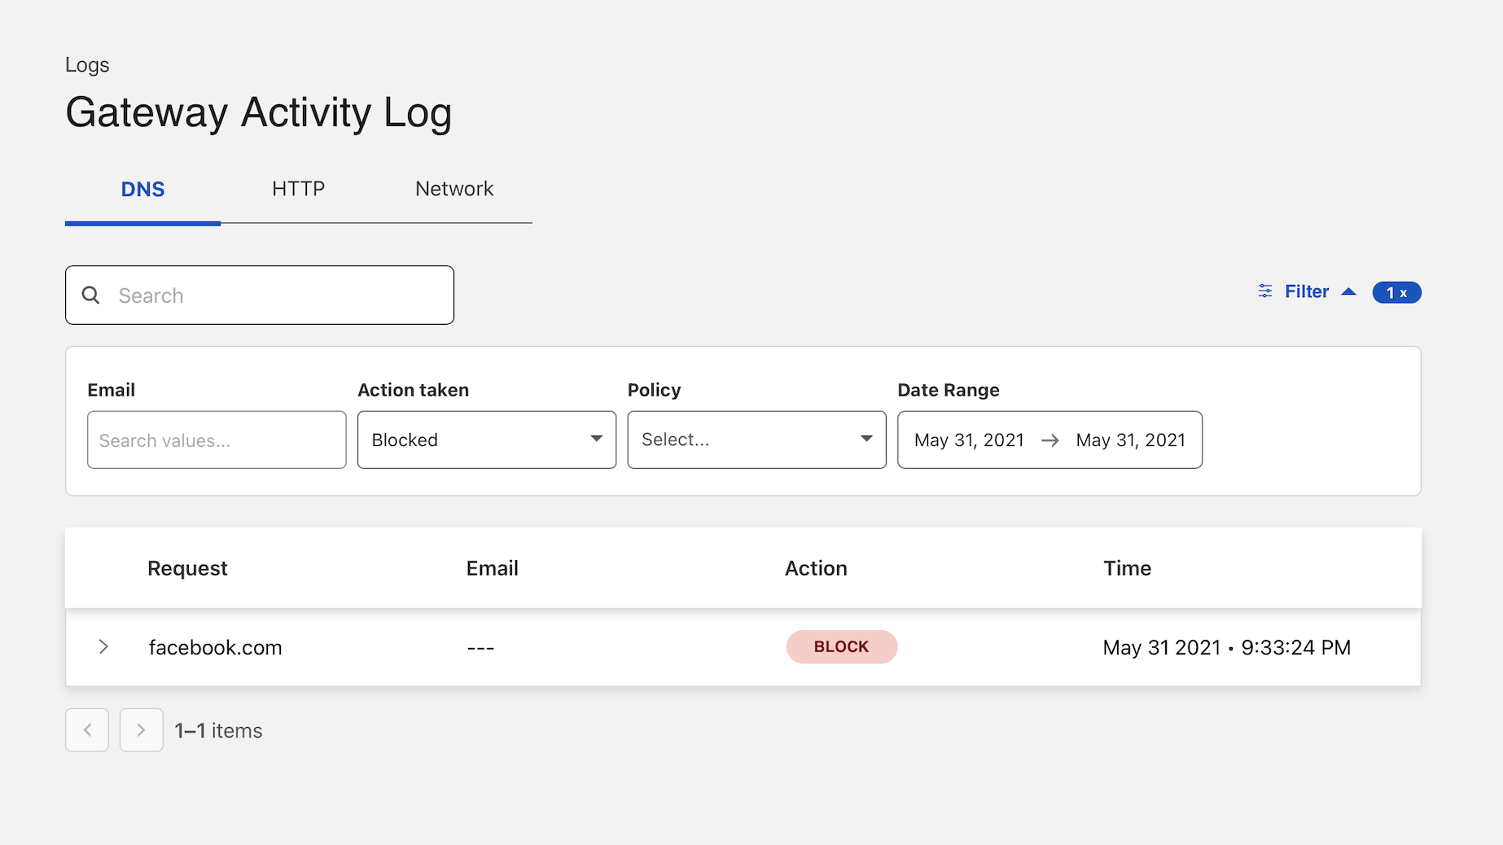1503x845 pixels.
Task: Go to previous page of log results
Action: coord(87,730)
